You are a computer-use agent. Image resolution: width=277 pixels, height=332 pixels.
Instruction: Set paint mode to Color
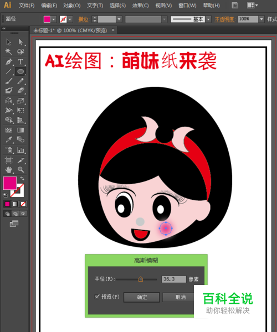7,204
